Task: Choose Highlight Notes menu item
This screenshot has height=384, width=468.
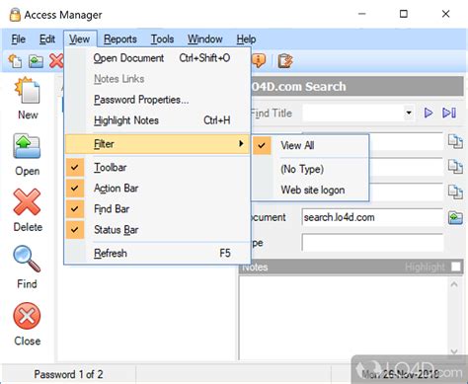Action: click(157, 120)
